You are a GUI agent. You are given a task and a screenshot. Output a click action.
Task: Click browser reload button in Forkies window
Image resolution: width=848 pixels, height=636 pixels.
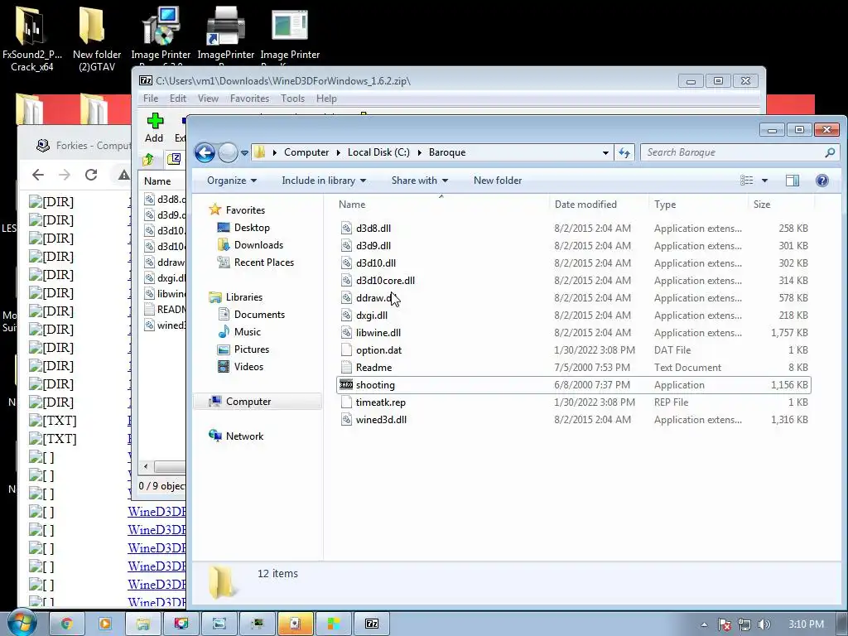tap(91, 175)
